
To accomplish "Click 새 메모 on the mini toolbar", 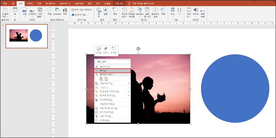I will point(114,50).
